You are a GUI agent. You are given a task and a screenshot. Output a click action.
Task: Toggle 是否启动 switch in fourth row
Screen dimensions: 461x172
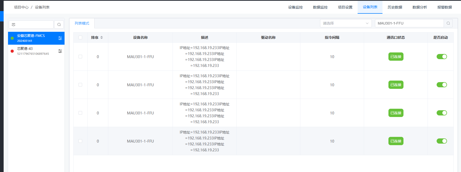(442, 141)
